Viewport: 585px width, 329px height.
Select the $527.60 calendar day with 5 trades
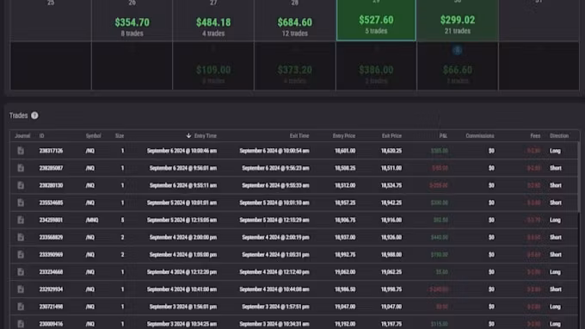point(376,20)
